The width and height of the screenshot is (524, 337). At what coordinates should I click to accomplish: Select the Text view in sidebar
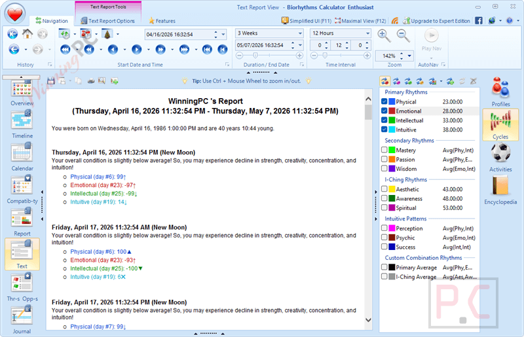tap(22, 254)
